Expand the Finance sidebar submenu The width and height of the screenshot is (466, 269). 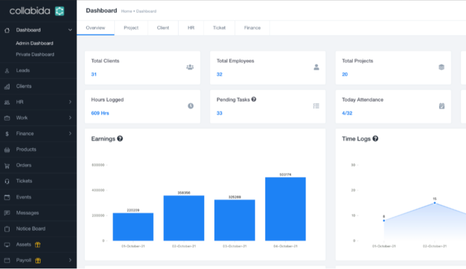[x=70, y=133]
